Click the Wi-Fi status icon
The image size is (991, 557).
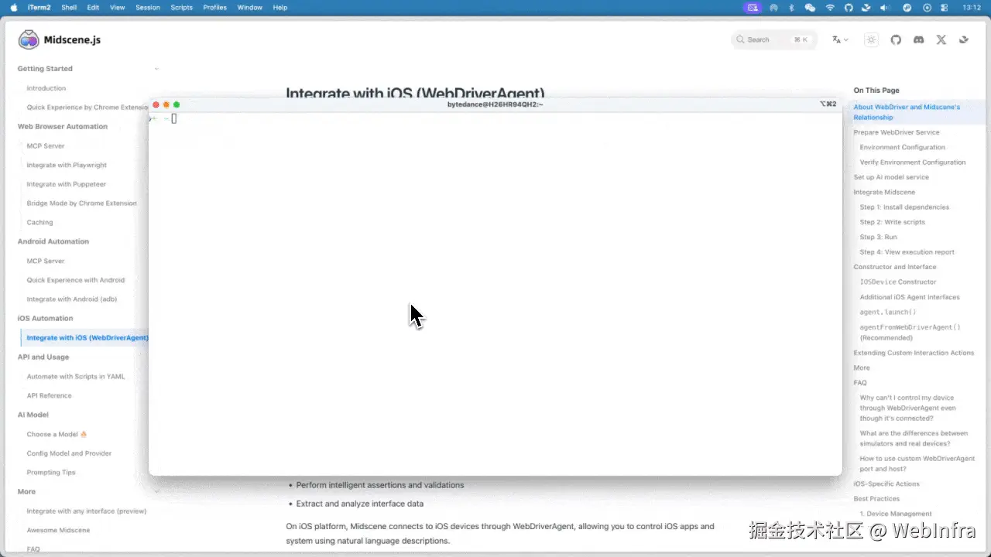(830, 7)
